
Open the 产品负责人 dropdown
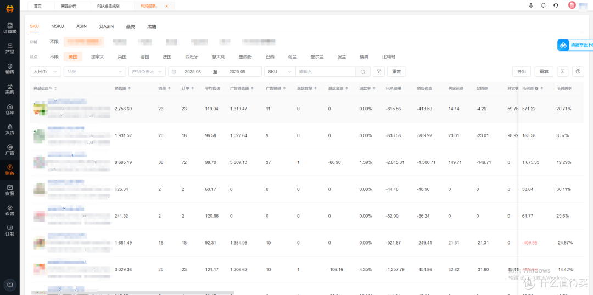pos(147,72)
